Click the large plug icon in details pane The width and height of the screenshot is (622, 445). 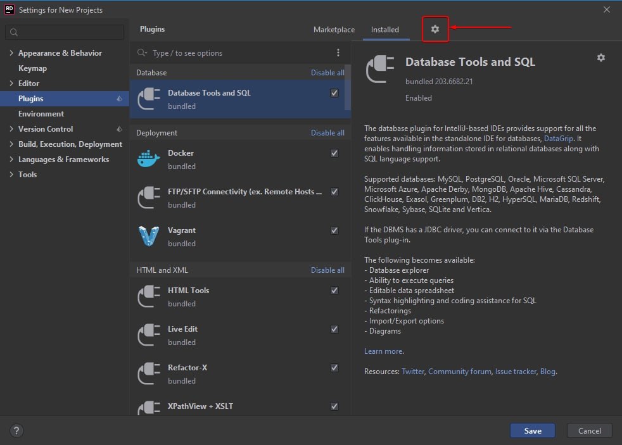tap(379, 70)
